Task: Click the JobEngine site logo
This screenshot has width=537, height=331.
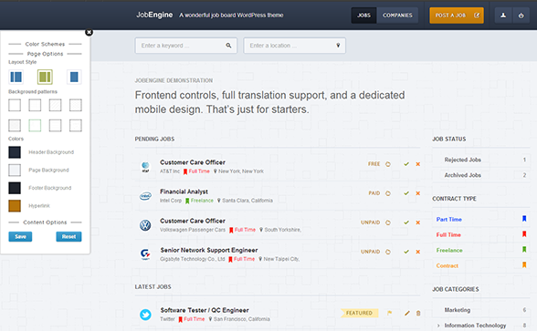Action: 154,15
